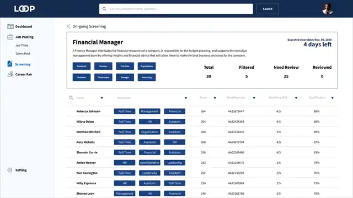Click Financial tag in Sharmin Currie row

[x=149, y=152]
